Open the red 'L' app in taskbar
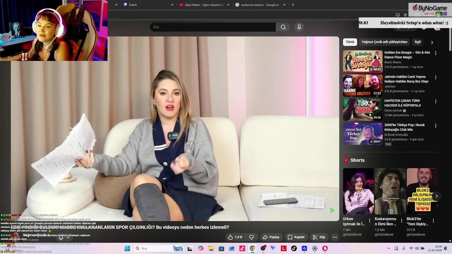Viewport: 452px width, 254px height. pos(284,249)
